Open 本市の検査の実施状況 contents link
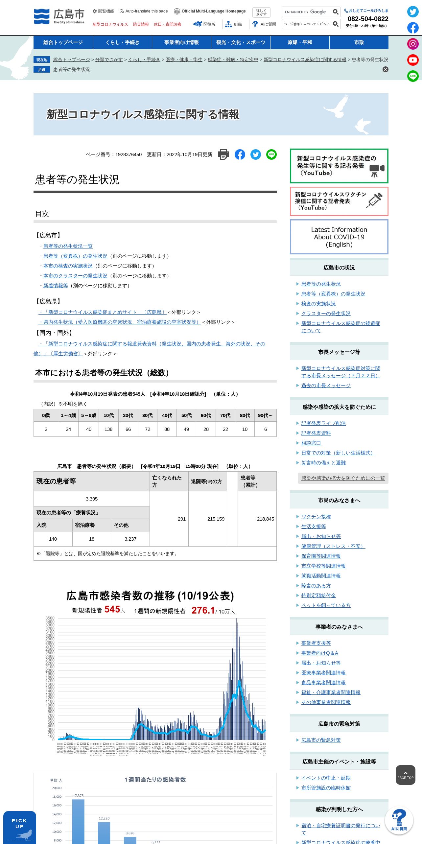 point(68,266)
